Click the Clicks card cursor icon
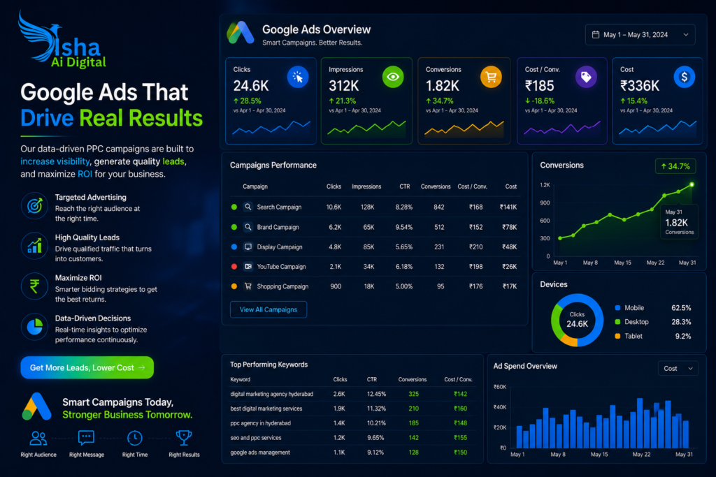The height and width of the screenshot is (477, 716). tap(298, 77)
